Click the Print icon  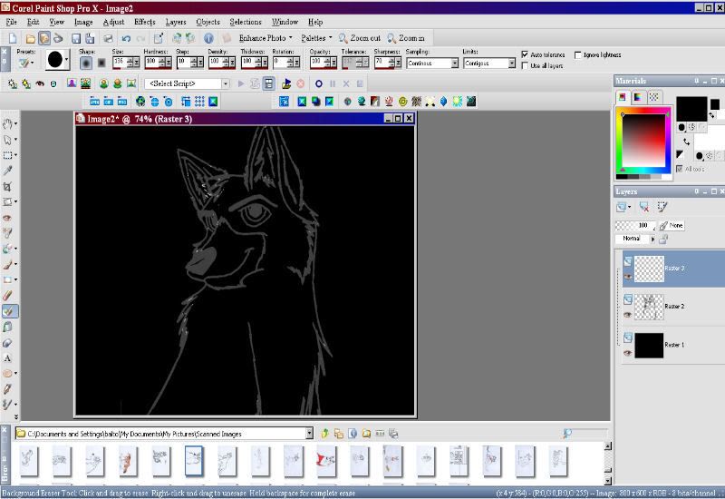tap(108, 38)
